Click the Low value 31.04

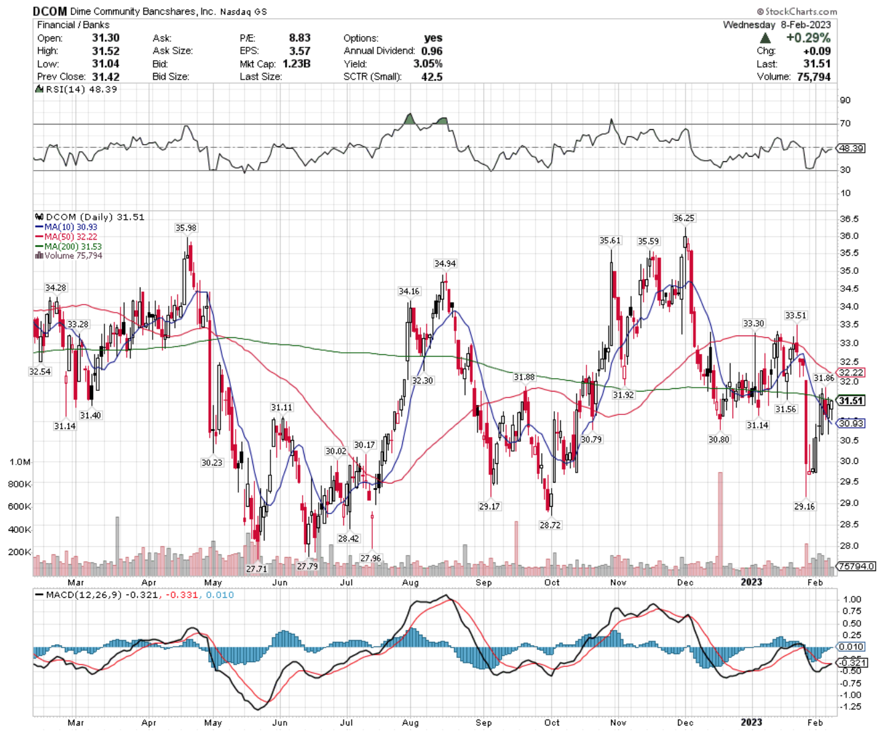(x=106, y=64)
